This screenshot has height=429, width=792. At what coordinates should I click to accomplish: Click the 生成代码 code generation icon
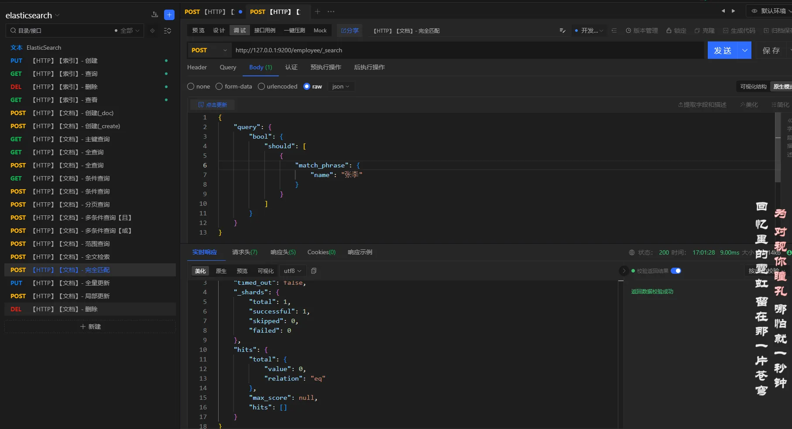point(726,31)
